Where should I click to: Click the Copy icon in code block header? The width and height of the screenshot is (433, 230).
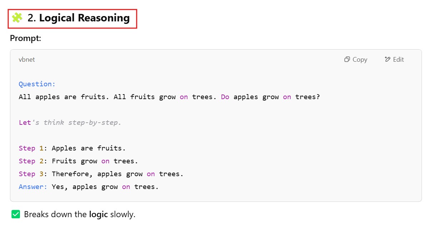click(347, 60)
